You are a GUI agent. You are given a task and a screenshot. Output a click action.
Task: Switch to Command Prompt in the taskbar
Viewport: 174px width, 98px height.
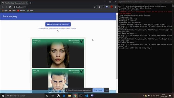click(x=81, y=96)
